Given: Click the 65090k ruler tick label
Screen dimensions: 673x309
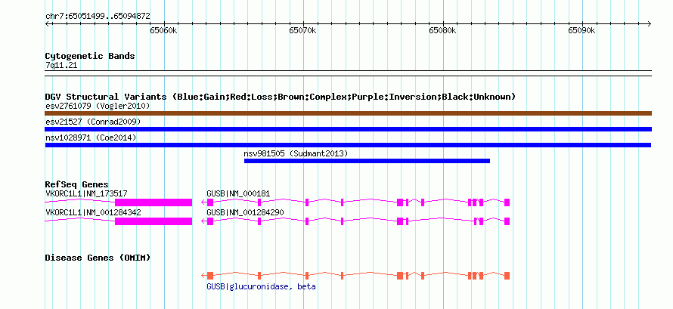Looking at the screenshot, I should (582, 30).
